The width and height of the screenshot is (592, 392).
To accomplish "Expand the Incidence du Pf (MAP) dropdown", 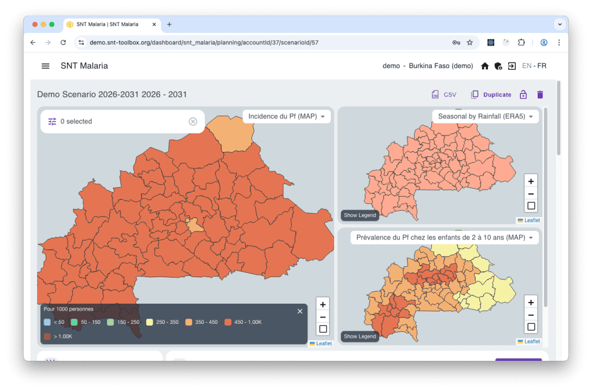I will tap(286, 117).
